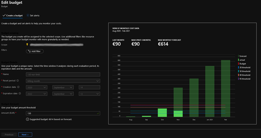Click the Sep actual cost bar
261x138 pixels.
146,116
